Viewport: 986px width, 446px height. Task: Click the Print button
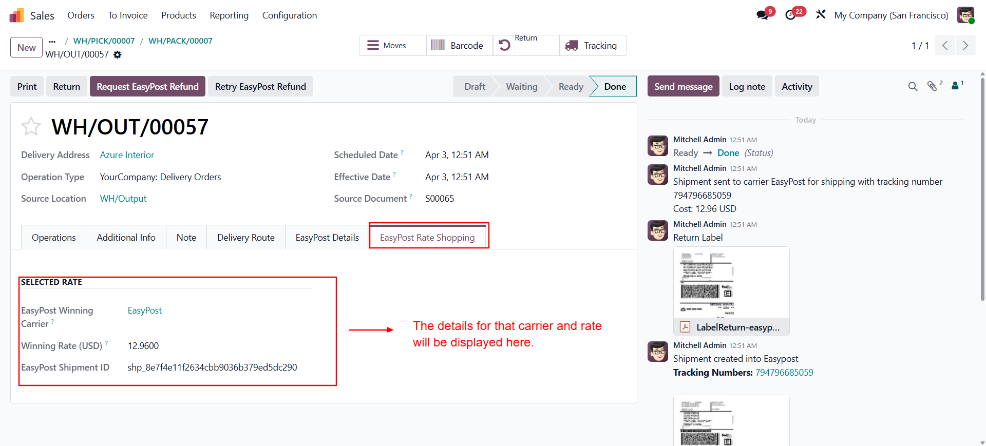click(x=27, y=86)
